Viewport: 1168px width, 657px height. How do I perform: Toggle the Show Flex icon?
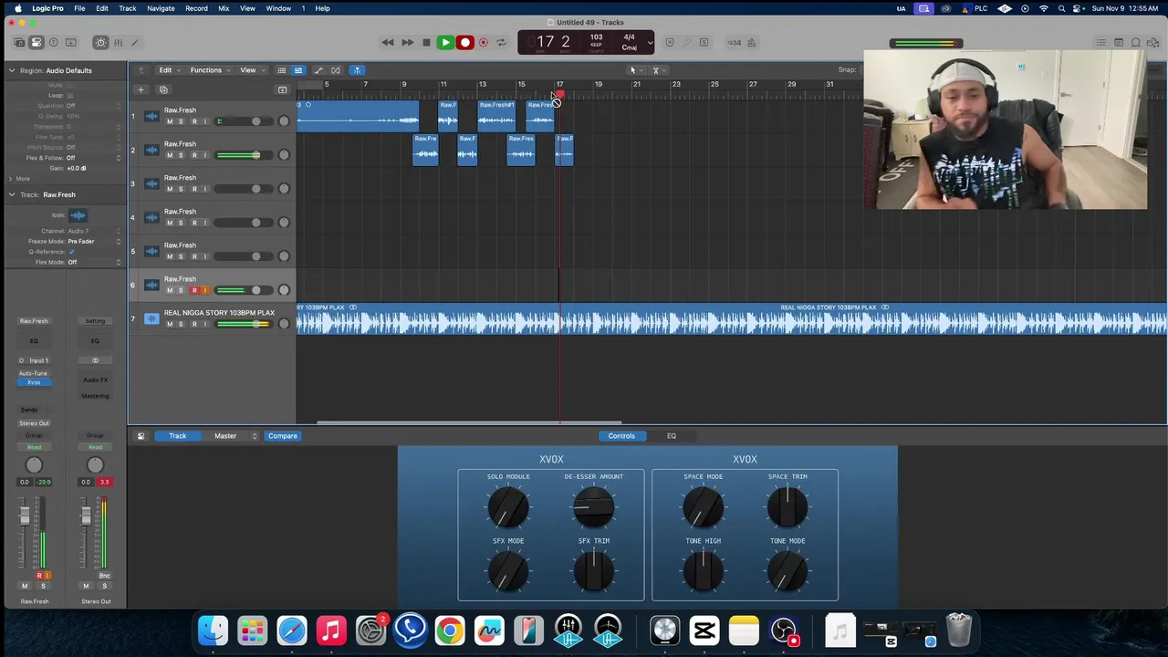click(x=336, y=70)
